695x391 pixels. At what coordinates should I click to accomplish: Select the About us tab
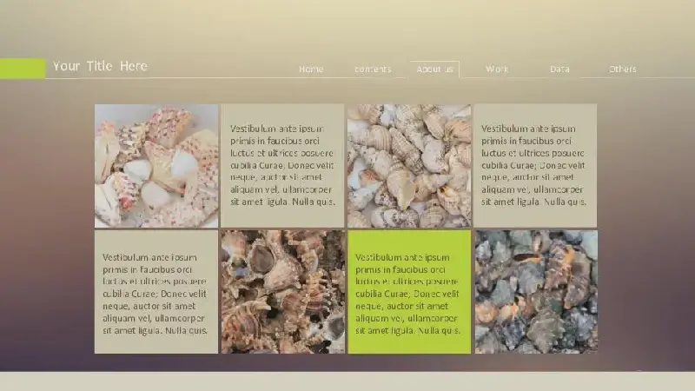[434, 70]
